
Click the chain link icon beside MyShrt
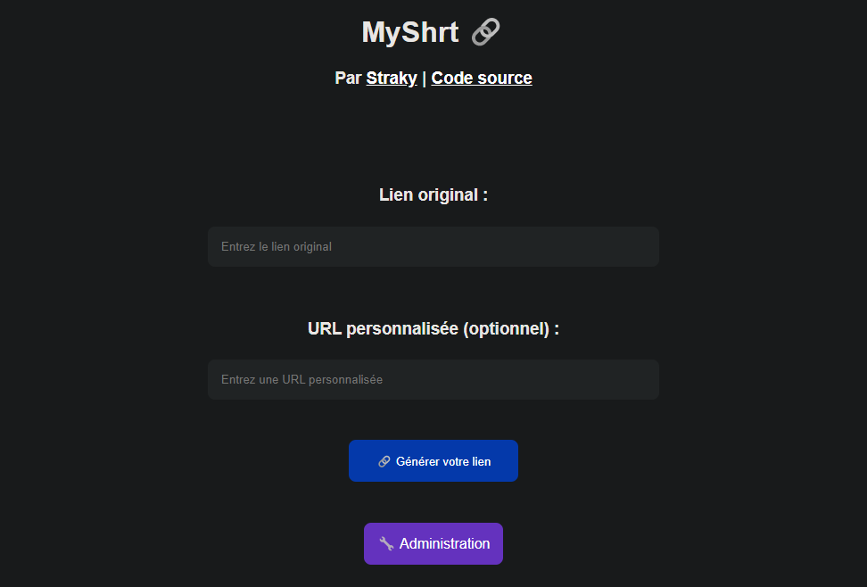coord(484,31)
